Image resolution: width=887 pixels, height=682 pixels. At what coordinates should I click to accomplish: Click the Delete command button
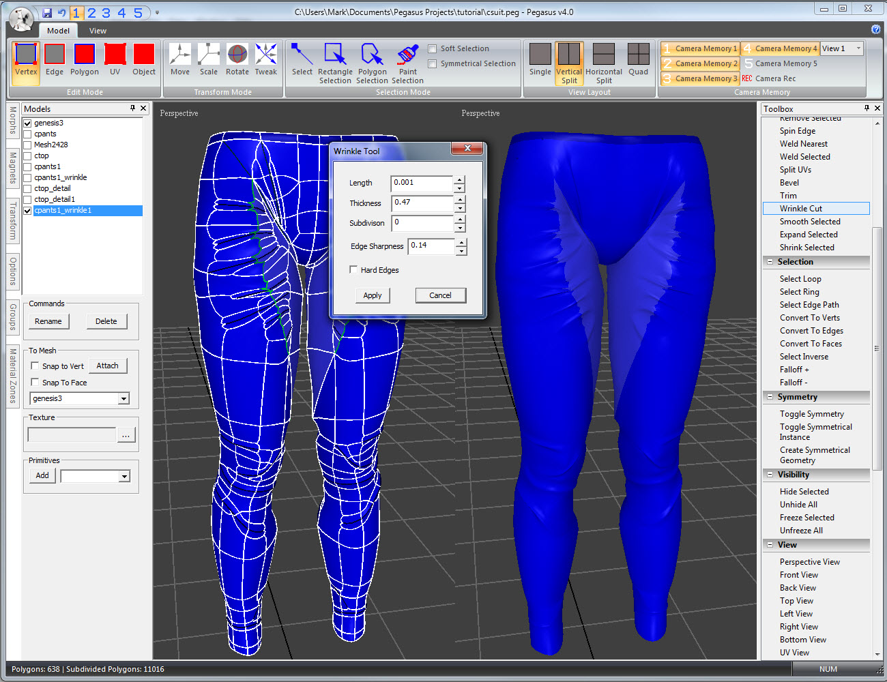pos(106,321)
